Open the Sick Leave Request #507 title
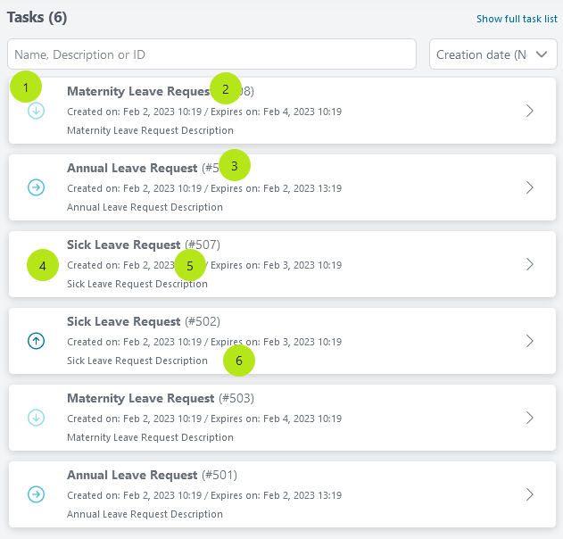Viewport: 563px width, 539px height. (x=124, y=245)
